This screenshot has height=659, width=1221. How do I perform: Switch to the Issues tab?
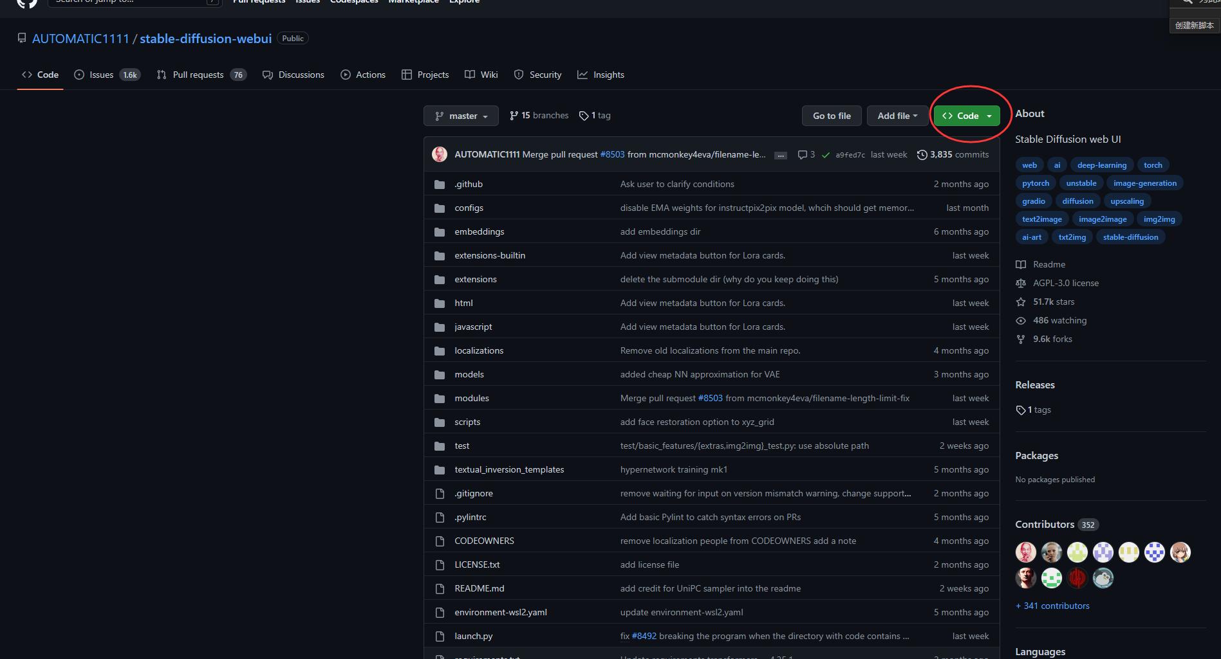pos(101,75)
